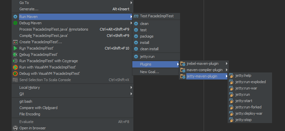Click the goal icon next to jetty:stop
Viewport: 285px width, 131px height.
pos(231,120)
